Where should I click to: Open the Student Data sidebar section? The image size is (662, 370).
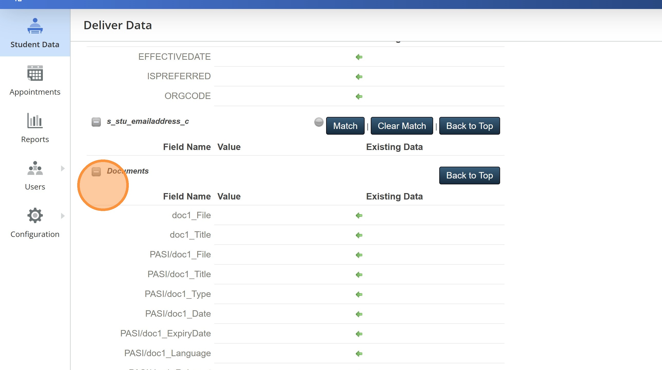point(35,33)
